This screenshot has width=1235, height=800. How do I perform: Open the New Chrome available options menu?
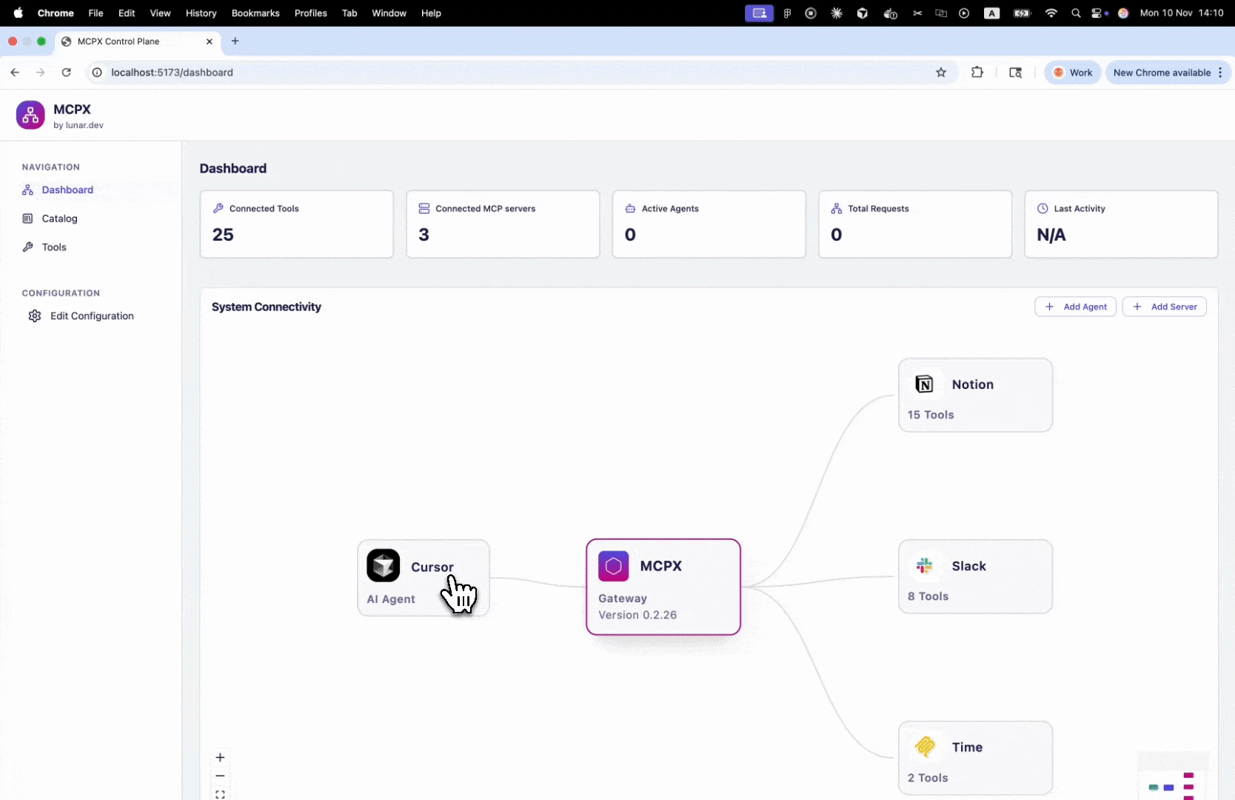pos(1220,73)
